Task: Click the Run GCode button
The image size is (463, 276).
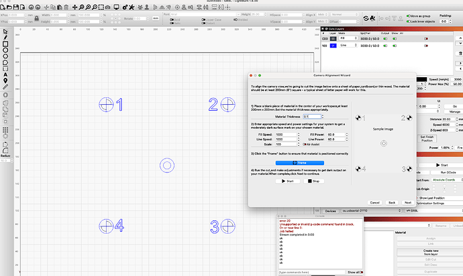Action: (448, 173)
